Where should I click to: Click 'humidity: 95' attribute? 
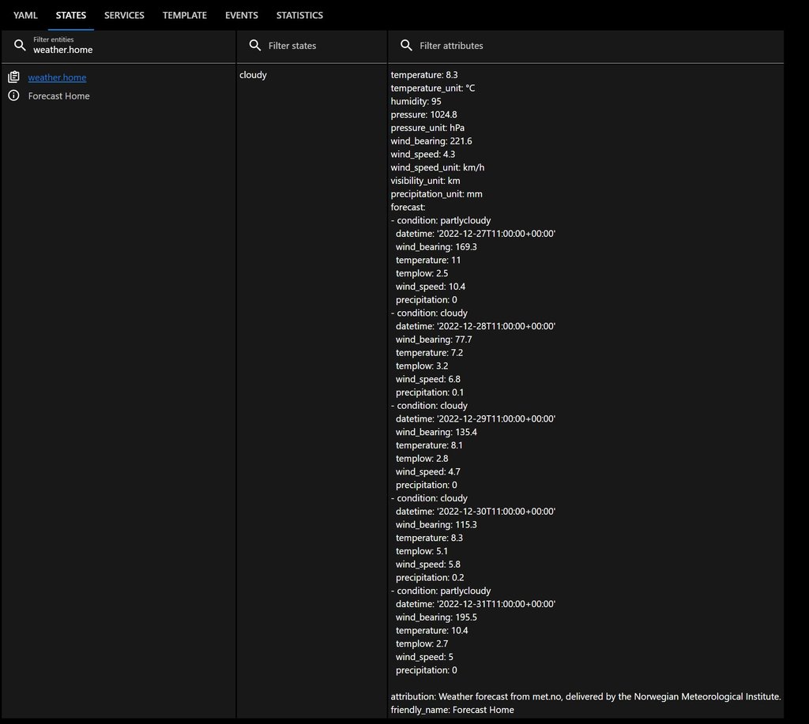pyautogui.click(x=416, y=102)
